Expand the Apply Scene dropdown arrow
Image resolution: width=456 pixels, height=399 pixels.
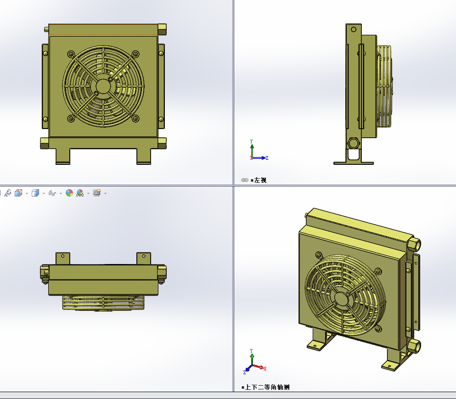click(x=88, y=193)
